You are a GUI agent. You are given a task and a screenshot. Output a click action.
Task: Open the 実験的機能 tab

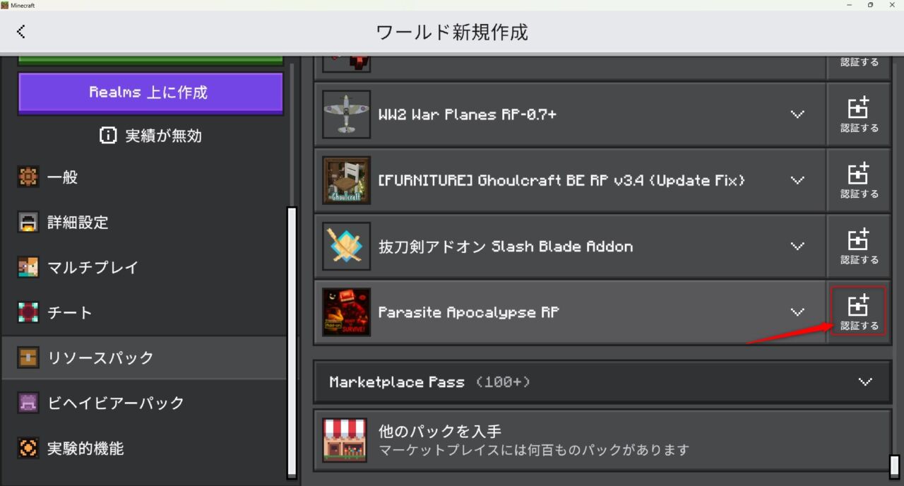(144, 448)
